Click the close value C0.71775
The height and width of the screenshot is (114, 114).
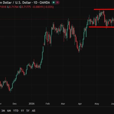[x=25, y=7]
